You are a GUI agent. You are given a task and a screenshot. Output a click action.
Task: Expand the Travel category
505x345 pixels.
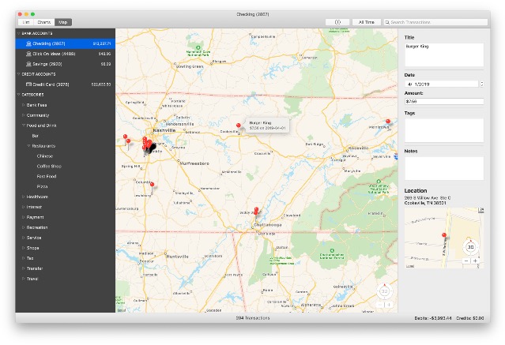[24, 279]
